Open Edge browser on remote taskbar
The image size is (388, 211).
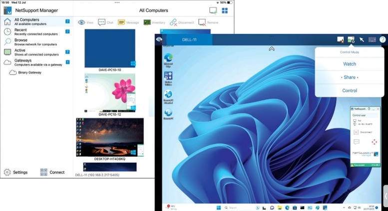pos(287,208)
